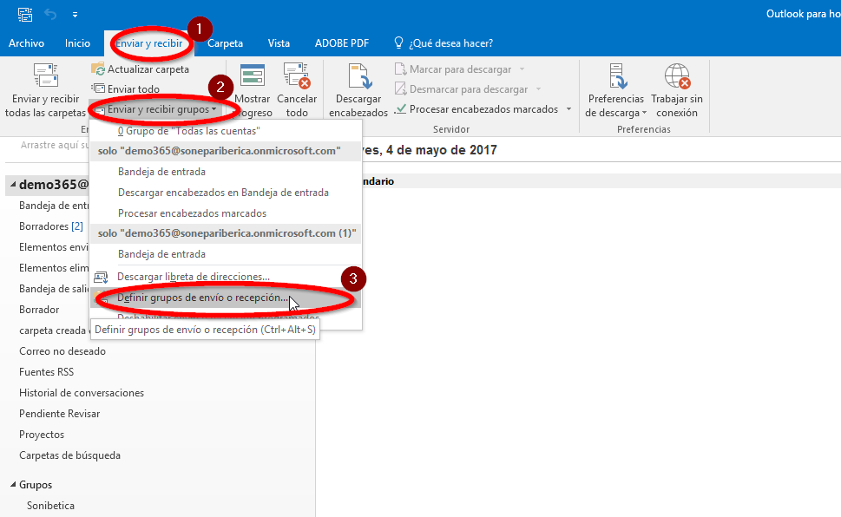Select the Bandeja de salida folder in the pane
Viewport: 841px width, 517px height.
click(54, 289)
